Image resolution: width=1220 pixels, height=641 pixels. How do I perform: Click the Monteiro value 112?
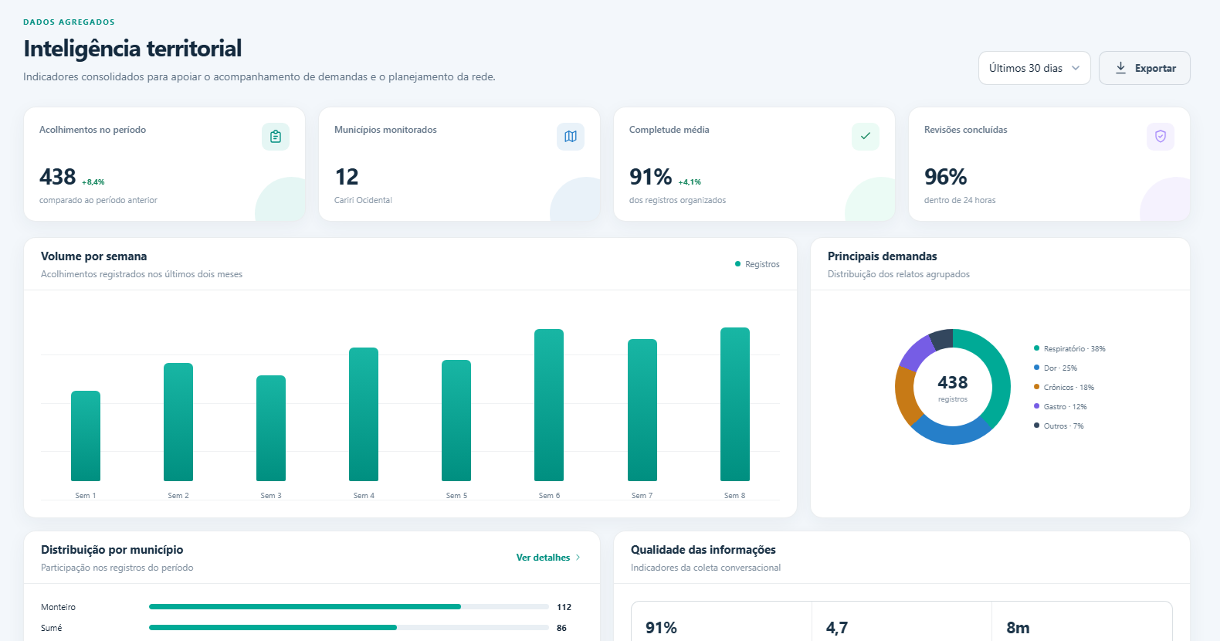pyautogui.click(x=564, y=607)
